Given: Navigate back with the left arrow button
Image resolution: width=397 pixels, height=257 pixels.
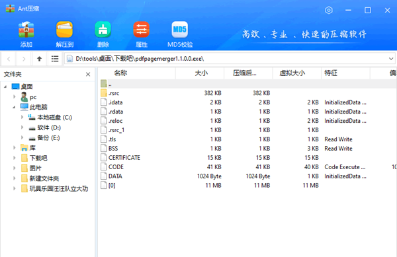Looking at the screenshot, I should [9, 59].
